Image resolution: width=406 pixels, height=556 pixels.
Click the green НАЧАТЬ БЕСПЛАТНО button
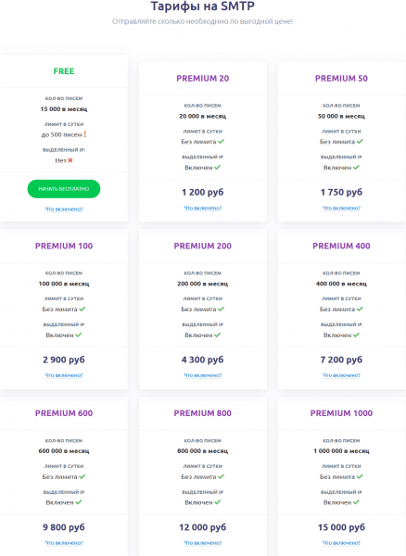click(x=64, y=189)
